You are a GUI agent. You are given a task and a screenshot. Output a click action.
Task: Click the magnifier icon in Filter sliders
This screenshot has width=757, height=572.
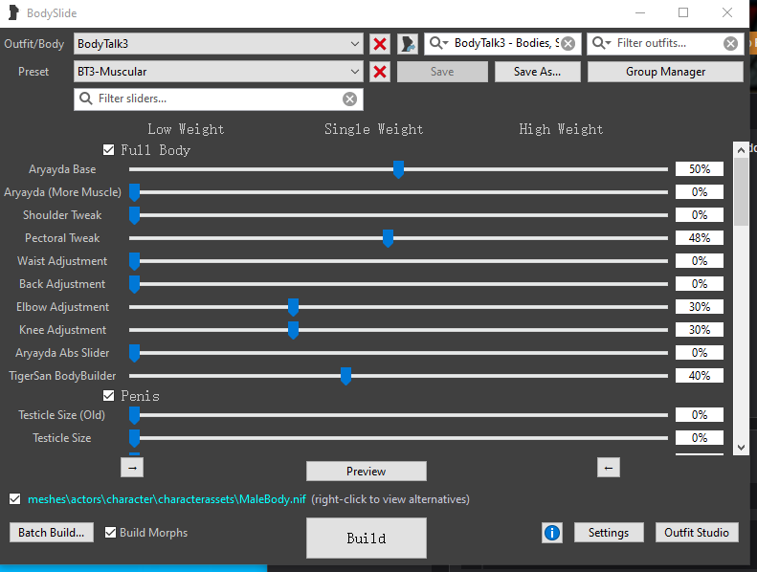85,99
